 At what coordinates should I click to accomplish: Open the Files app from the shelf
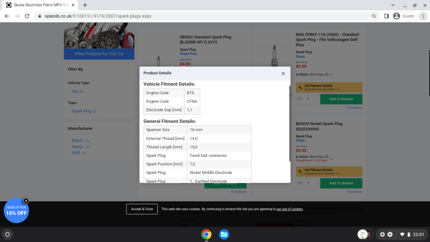[x=224, y=234]
